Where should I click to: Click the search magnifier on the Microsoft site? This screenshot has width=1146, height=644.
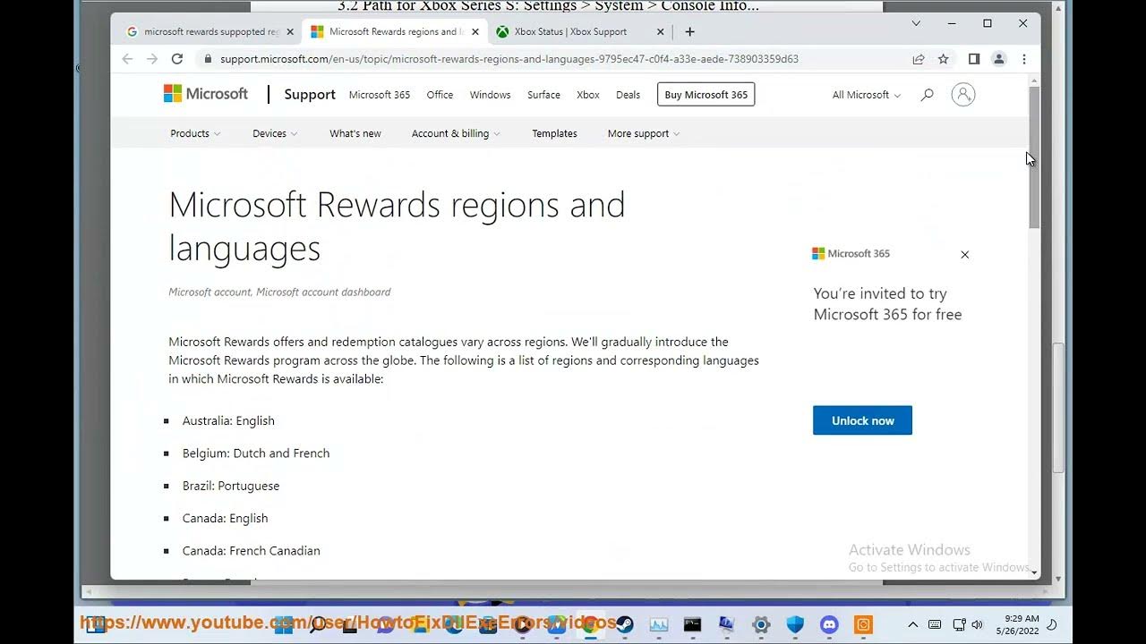(x=928, y=95)
